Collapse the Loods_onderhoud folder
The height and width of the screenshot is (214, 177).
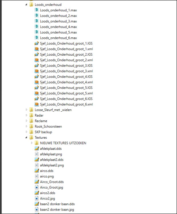[27, 5]
